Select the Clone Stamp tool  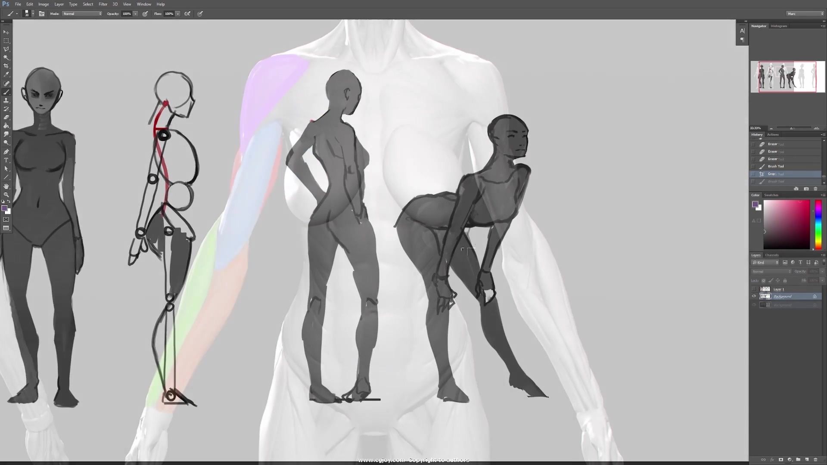tap(6, 100)
